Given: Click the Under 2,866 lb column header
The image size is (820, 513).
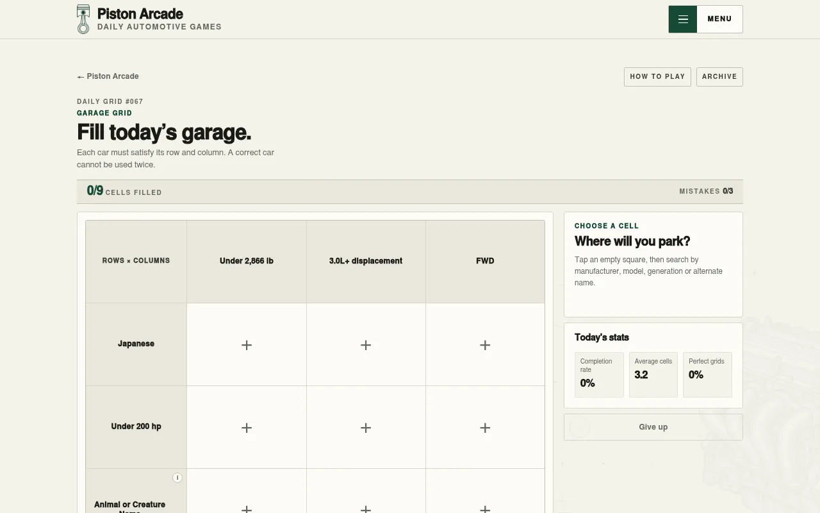Looking at the screenshot, I should 247,261.
